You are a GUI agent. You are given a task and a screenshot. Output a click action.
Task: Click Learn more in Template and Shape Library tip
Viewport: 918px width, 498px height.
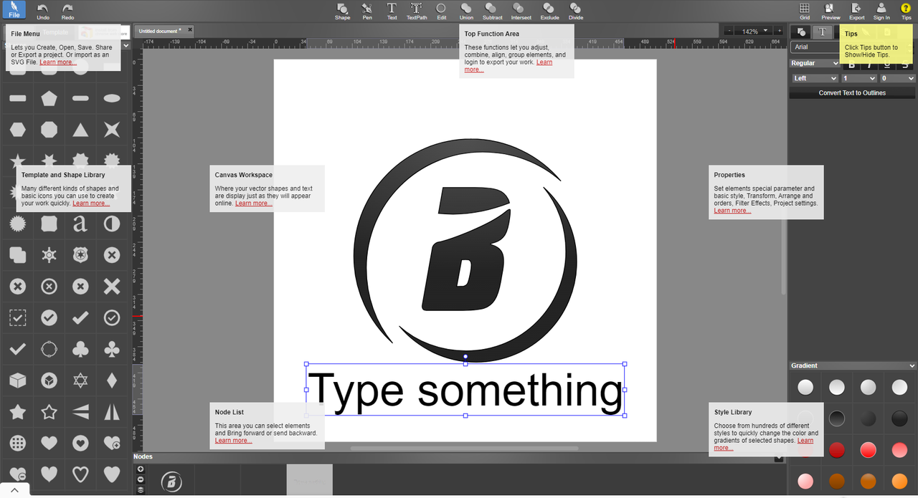coord(91,203)
